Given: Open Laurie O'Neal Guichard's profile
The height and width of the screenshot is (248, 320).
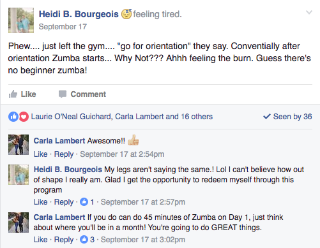Looking at the screenshot, I should point(71,117).
